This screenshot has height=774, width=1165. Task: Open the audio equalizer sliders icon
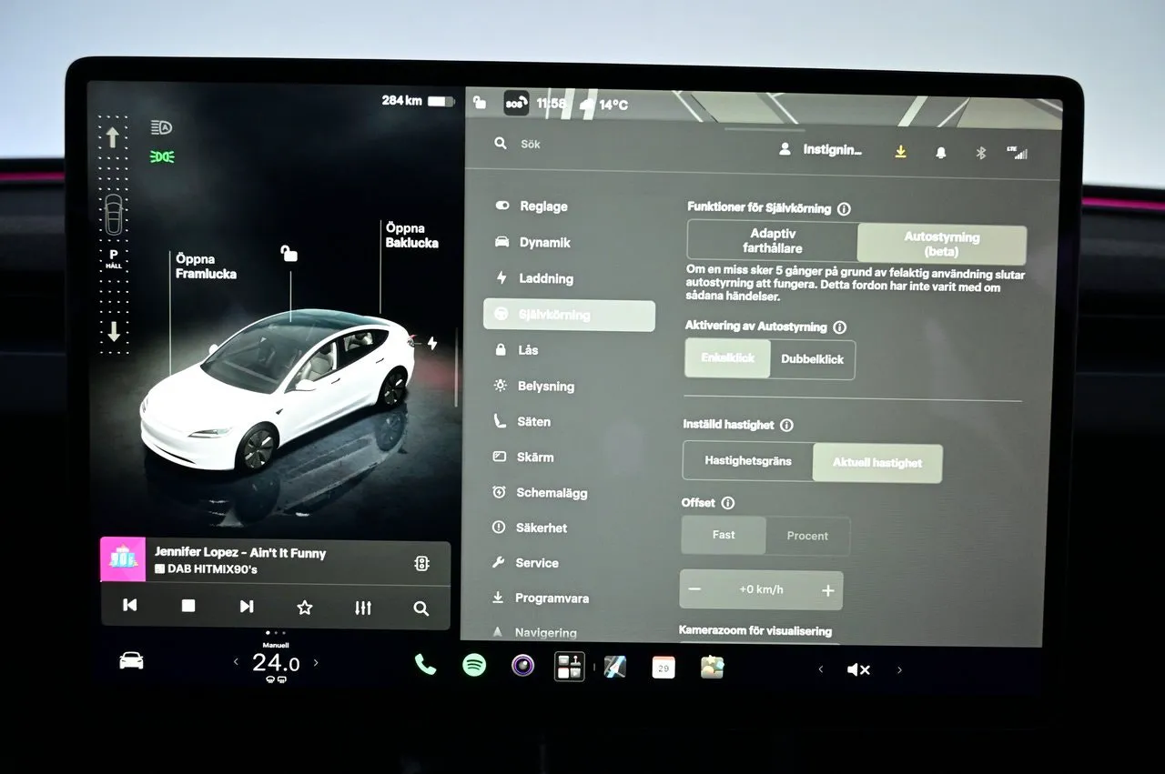click(363, 608)
